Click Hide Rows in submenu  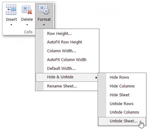tap(122, 77)
